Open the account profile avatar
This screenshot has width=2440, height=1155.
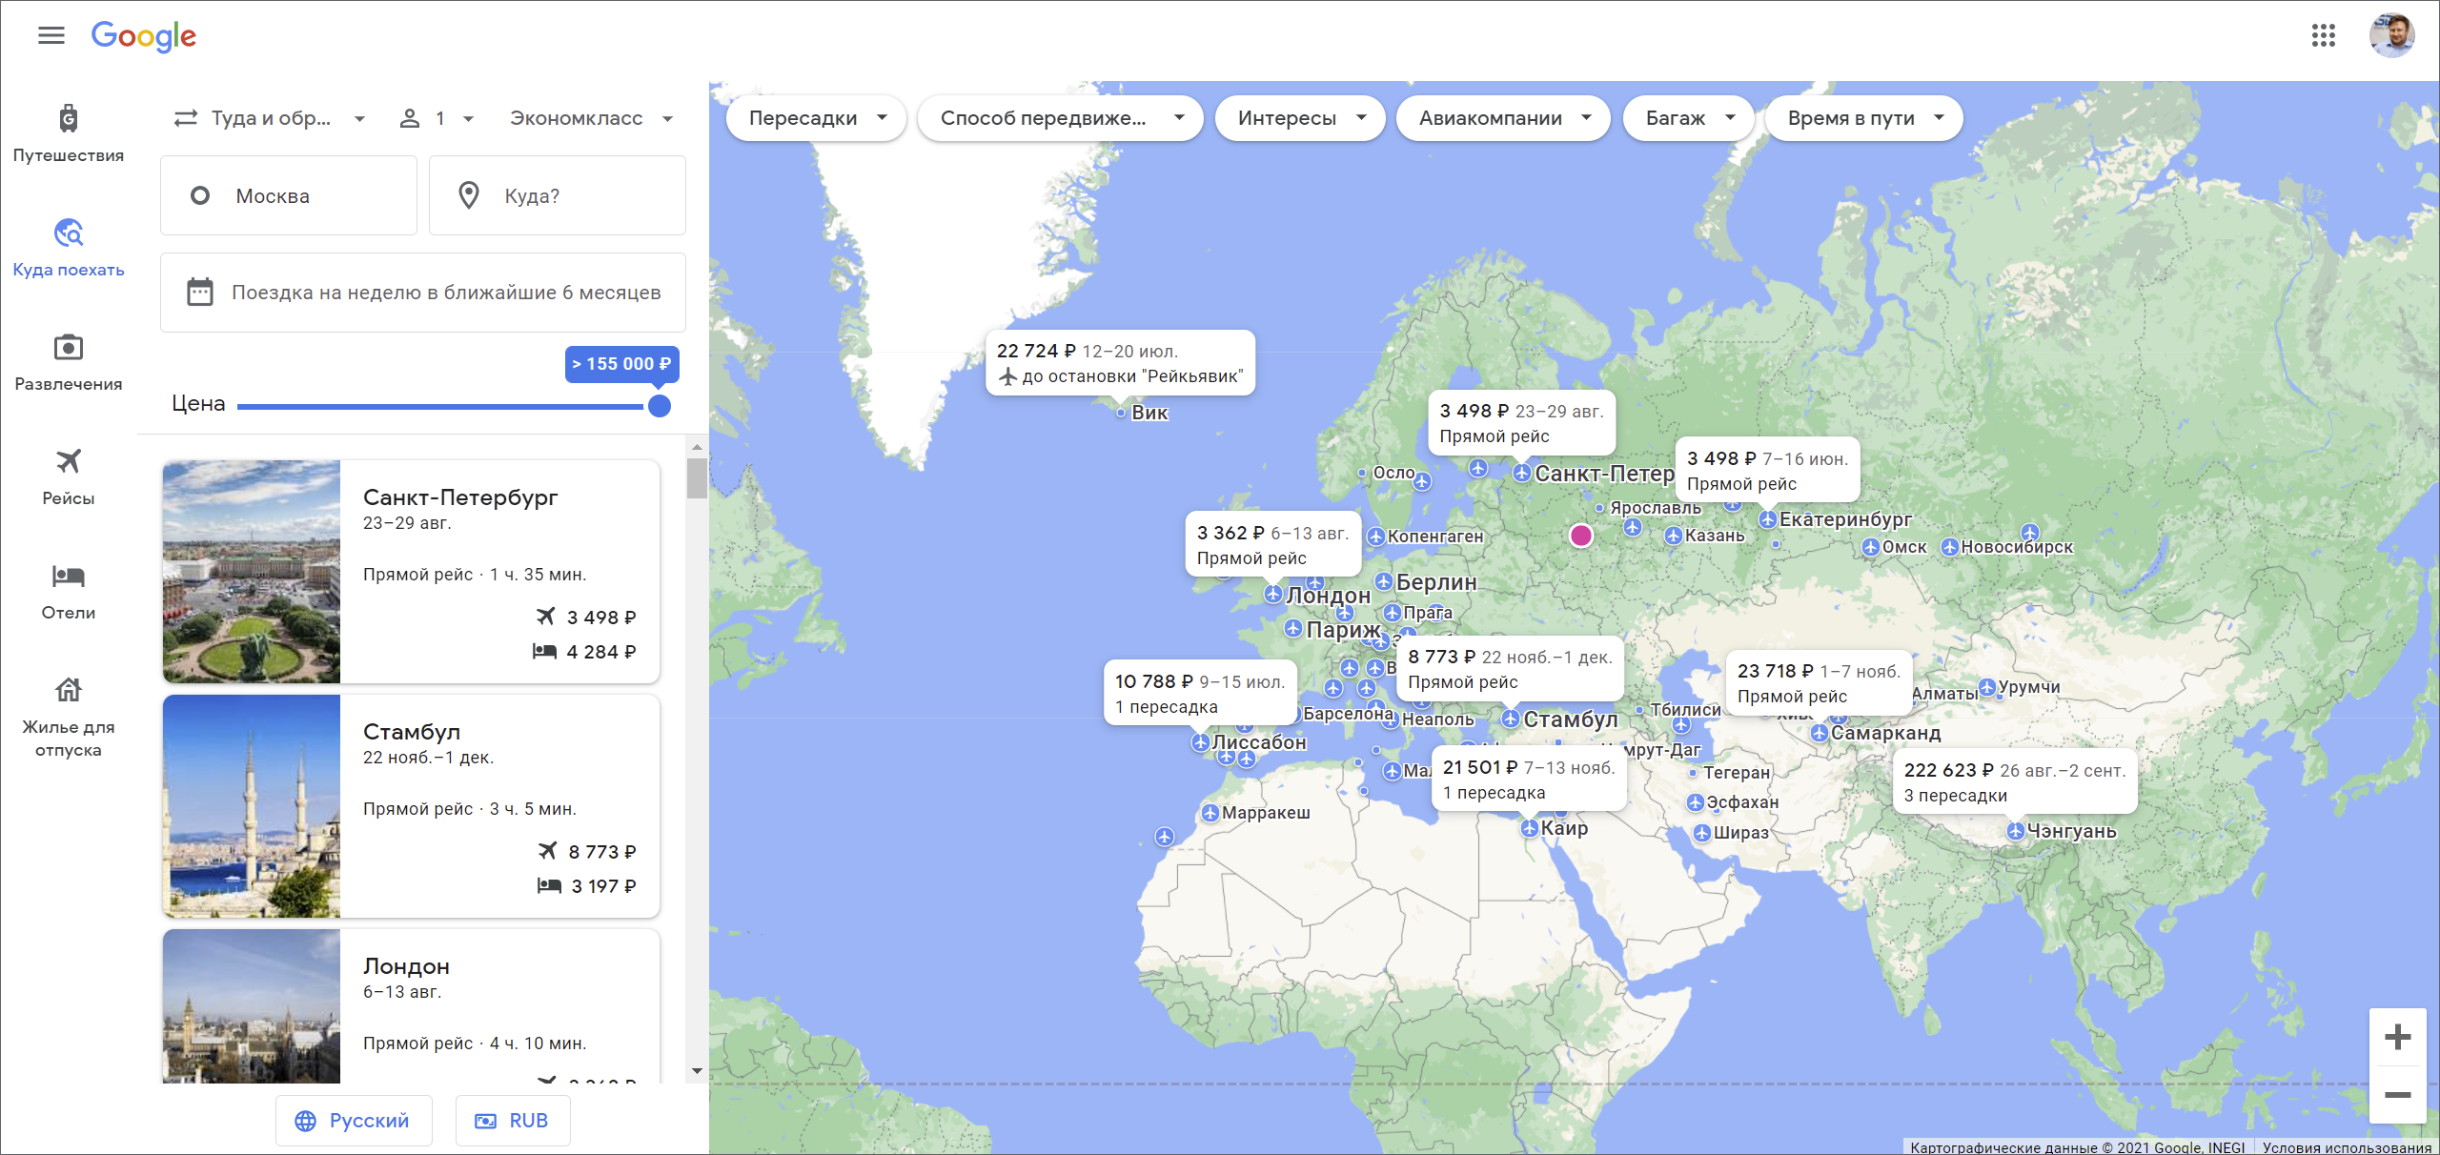click(2392, 36)
